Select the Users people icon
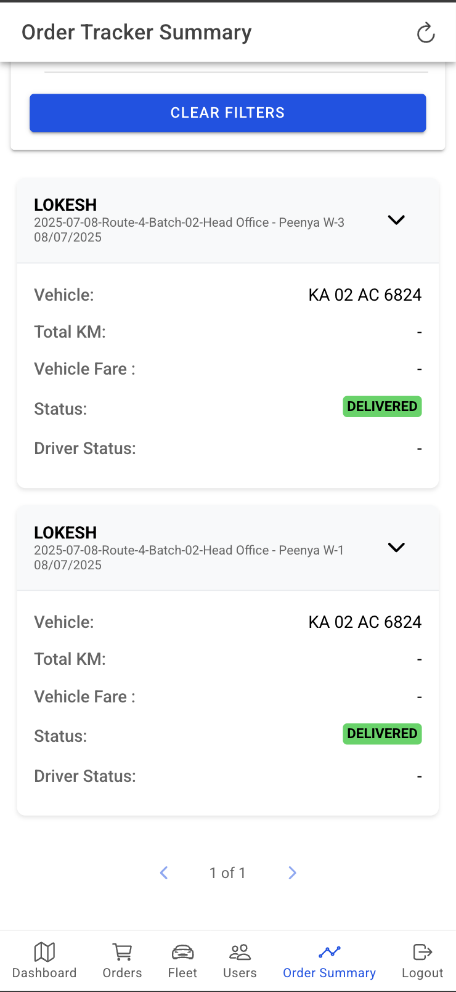The image size is (456, 992). tap(240, 952)
